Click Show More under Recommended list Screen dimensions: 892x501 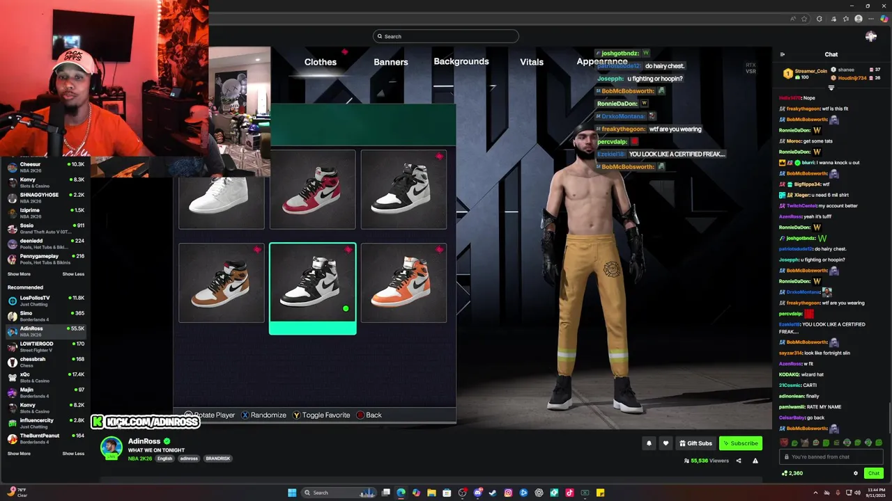(x=19, y=454)
